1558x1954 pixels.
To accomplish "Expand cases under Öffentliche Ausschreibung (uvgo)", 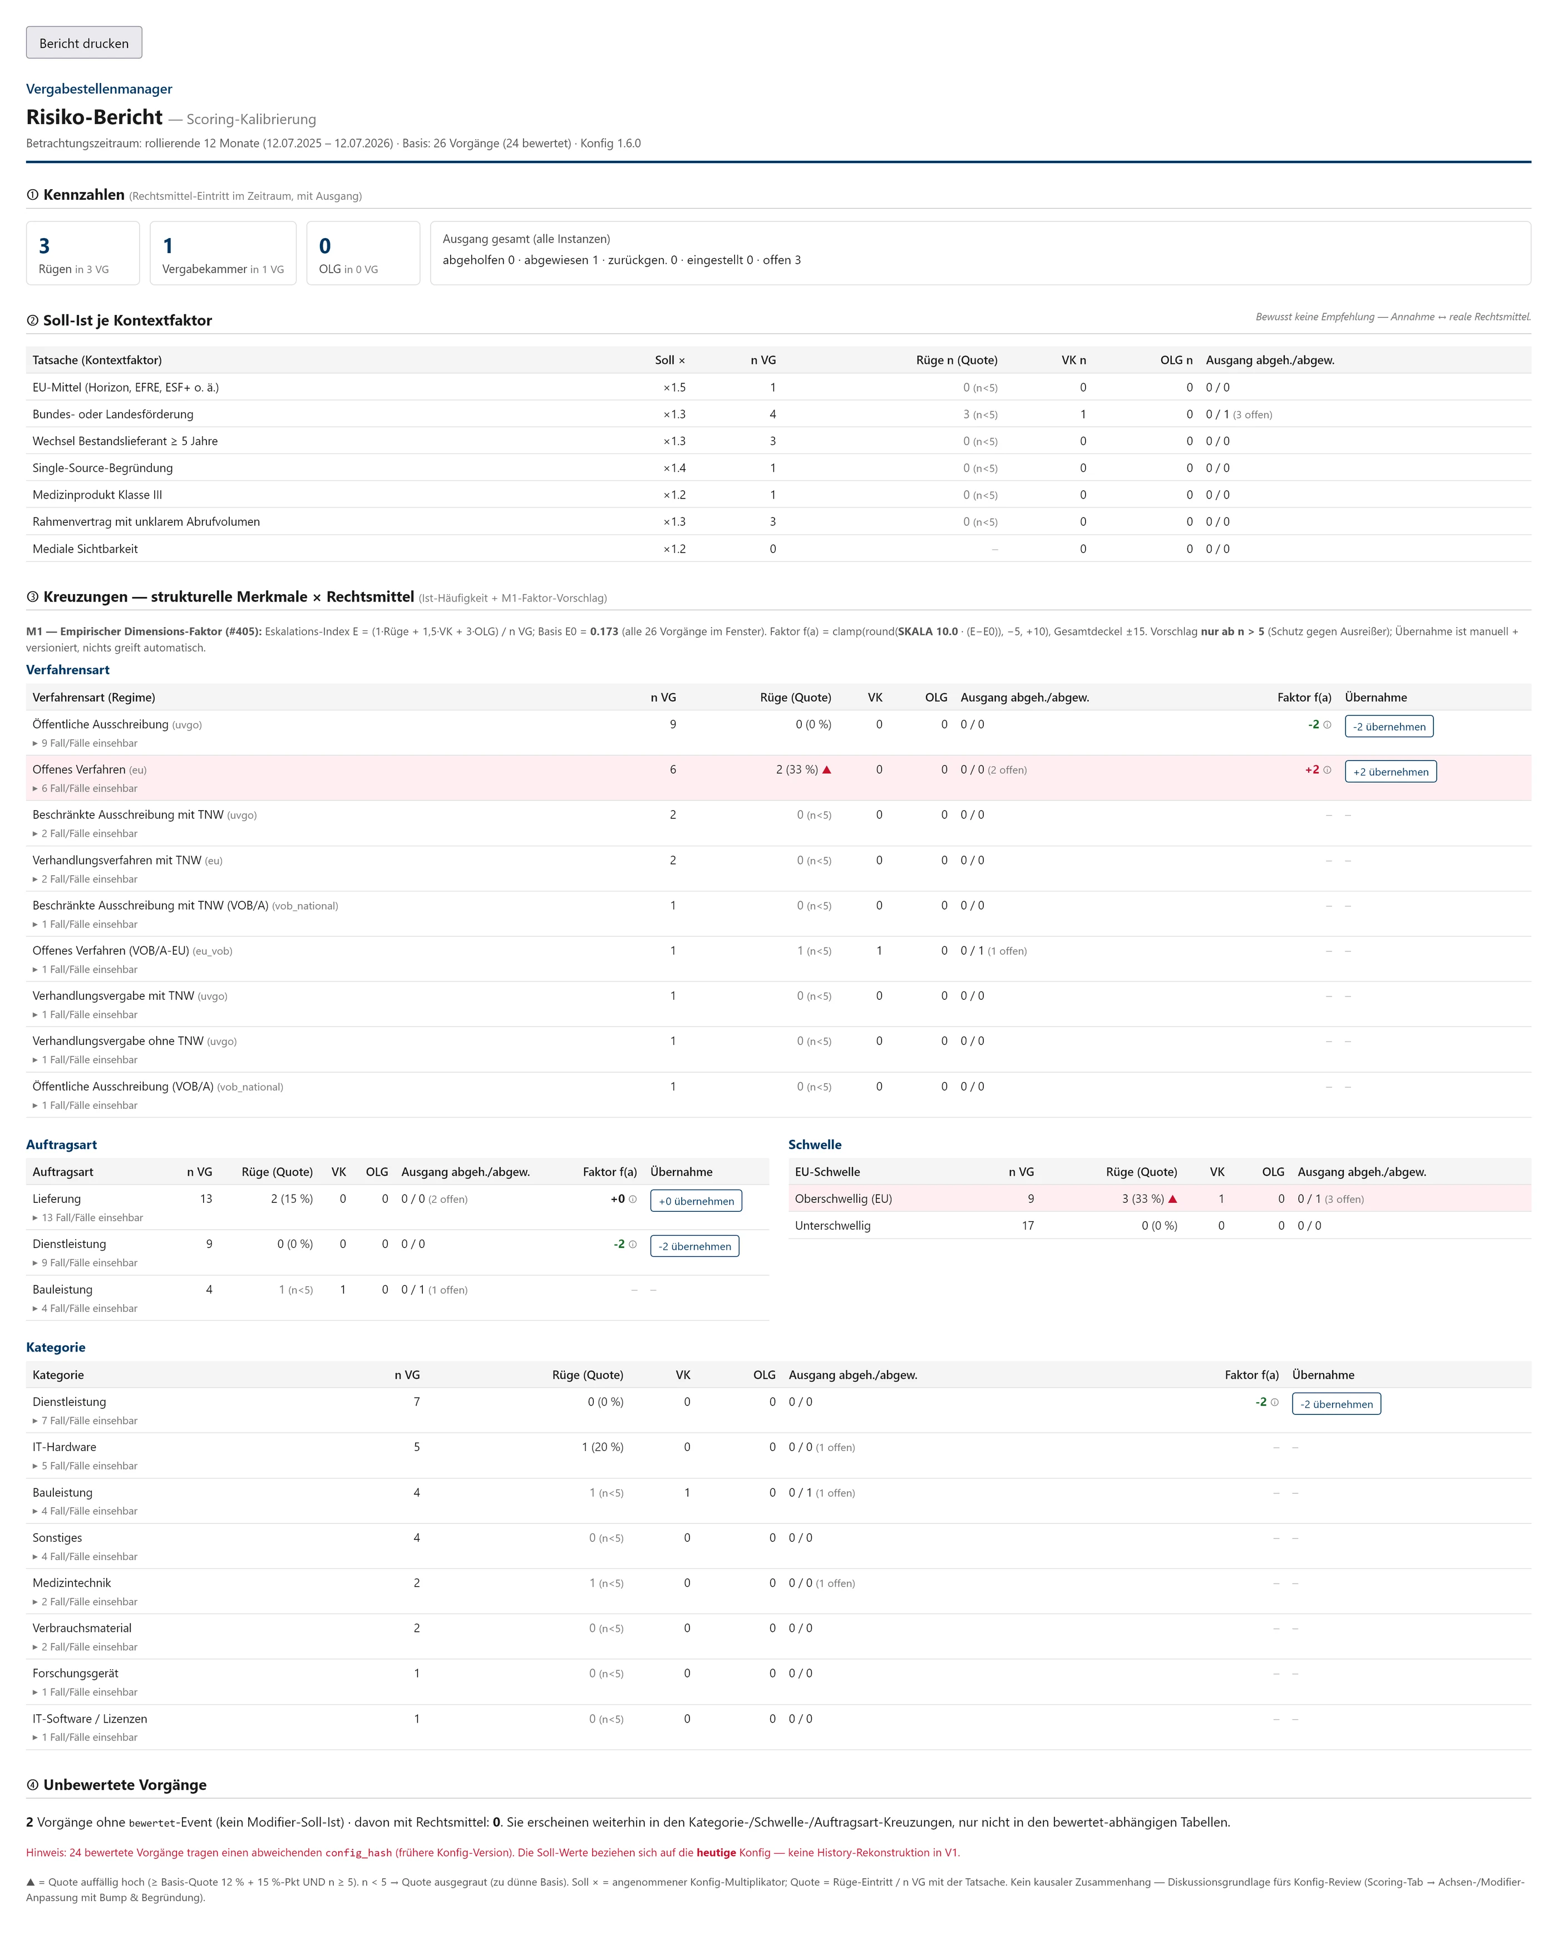I will pos(85,744).
